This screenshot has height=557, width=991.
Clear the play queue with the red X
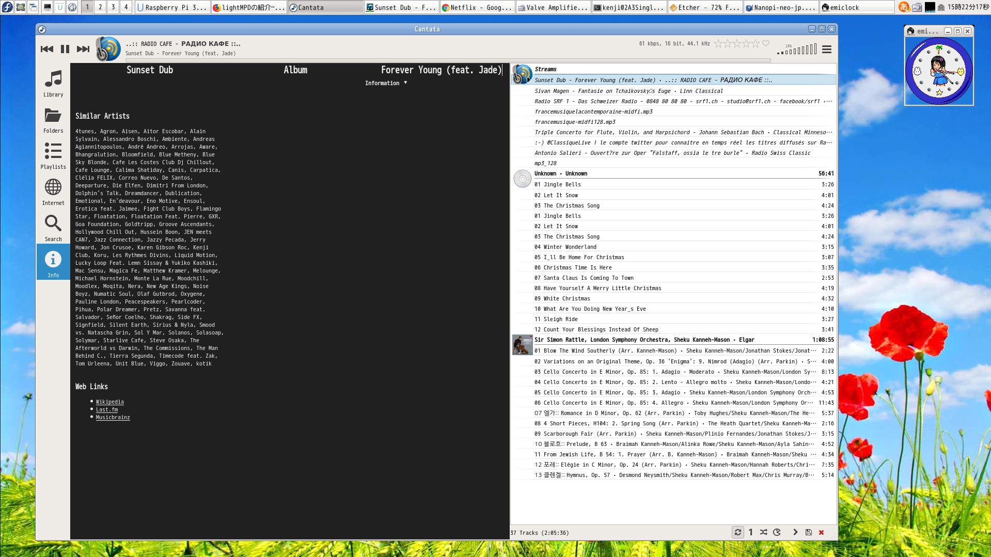(x=821, y=532)
